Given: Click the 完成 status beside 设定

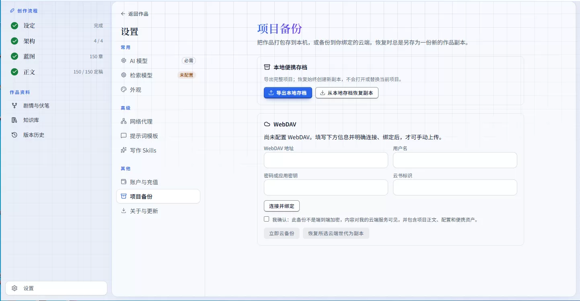Looking at the screenshot, I should click(x=99, y=26).
